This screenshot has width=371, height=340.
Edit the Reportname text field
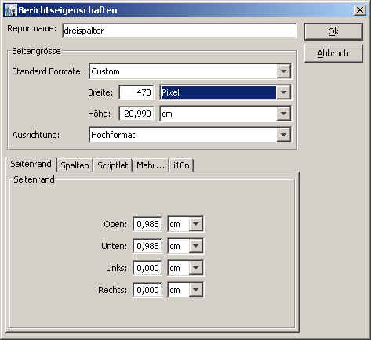pyautogui.click(x=180, y=31)
